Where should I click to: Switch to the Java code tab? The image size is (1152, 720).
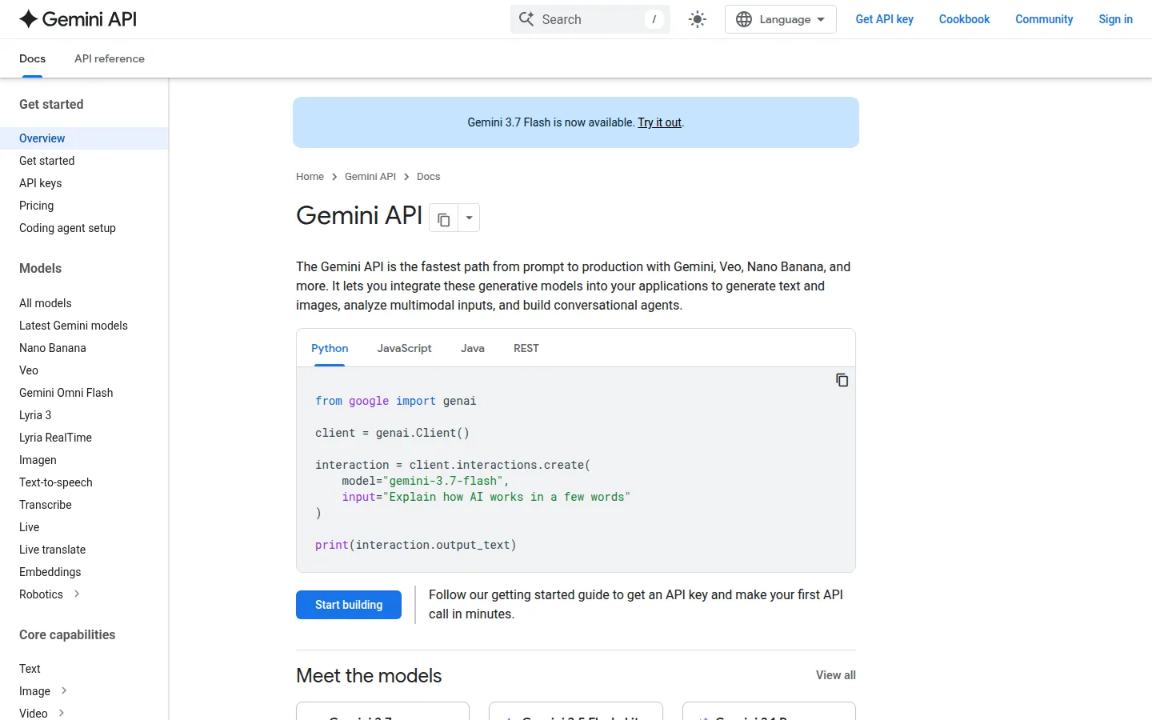(x=473, y=348)
